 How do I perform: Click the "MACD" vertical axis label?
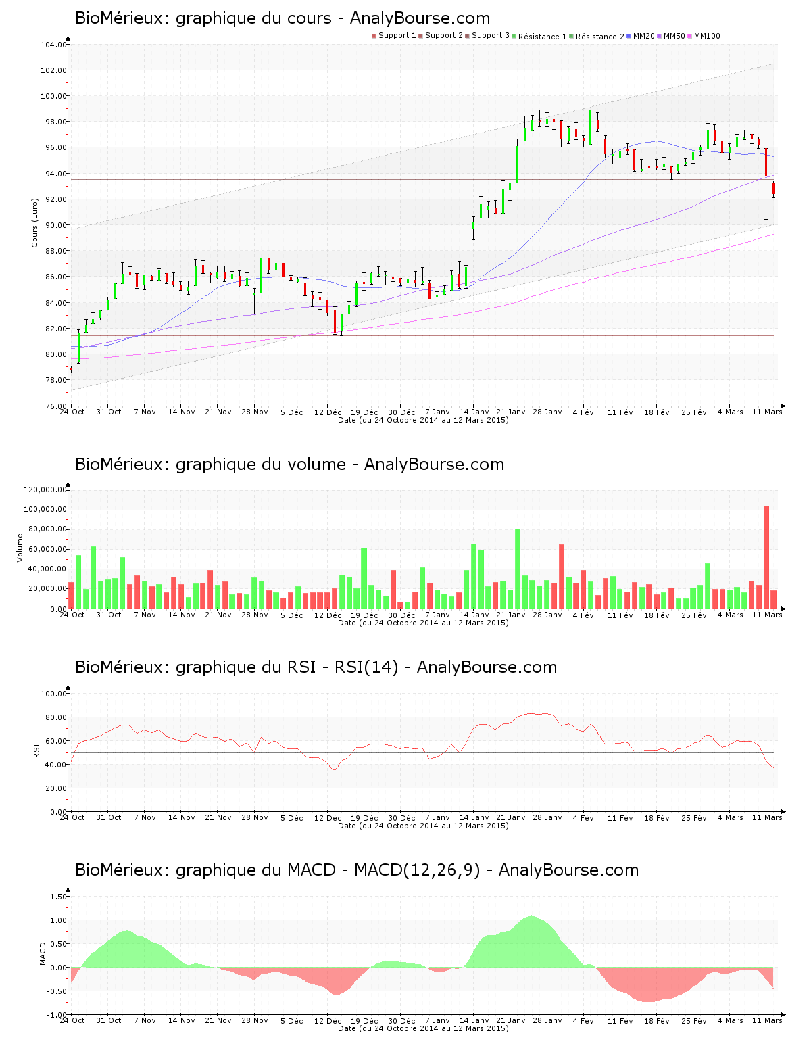43,953
